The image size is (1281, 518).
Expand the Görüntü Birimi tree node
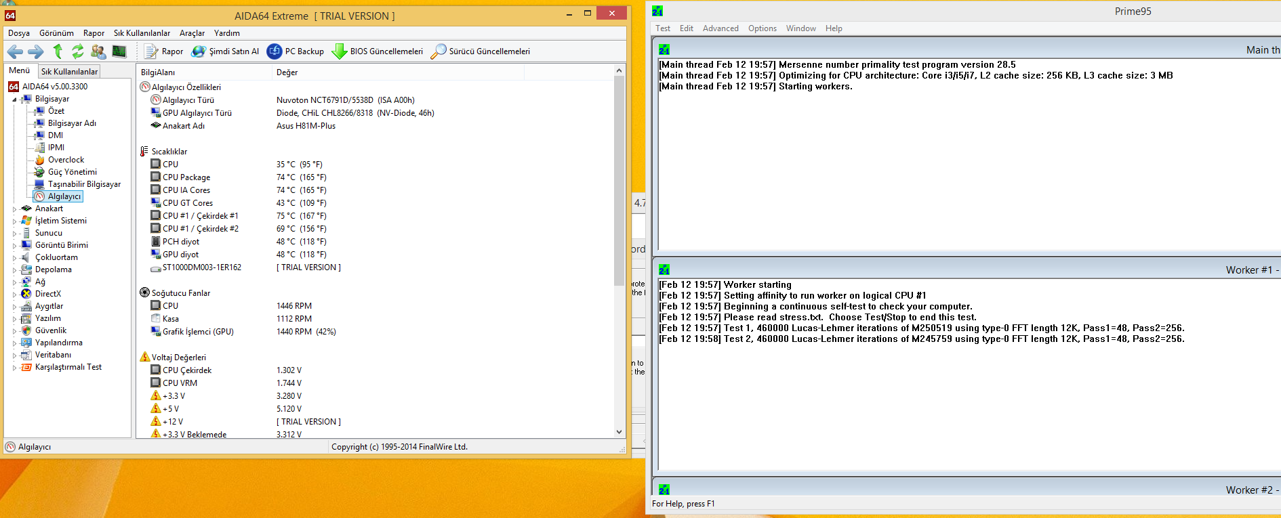point(14,246)
